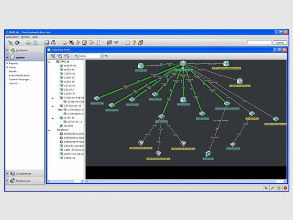Screen dimensions: 293x220
Task: Click the Legend icon in main toolbar
Action: [127, 43]
